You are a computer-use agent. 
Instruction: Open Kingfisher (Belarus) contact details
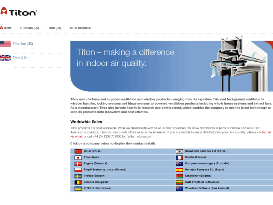pyautogui.click(x=198, y=176)
